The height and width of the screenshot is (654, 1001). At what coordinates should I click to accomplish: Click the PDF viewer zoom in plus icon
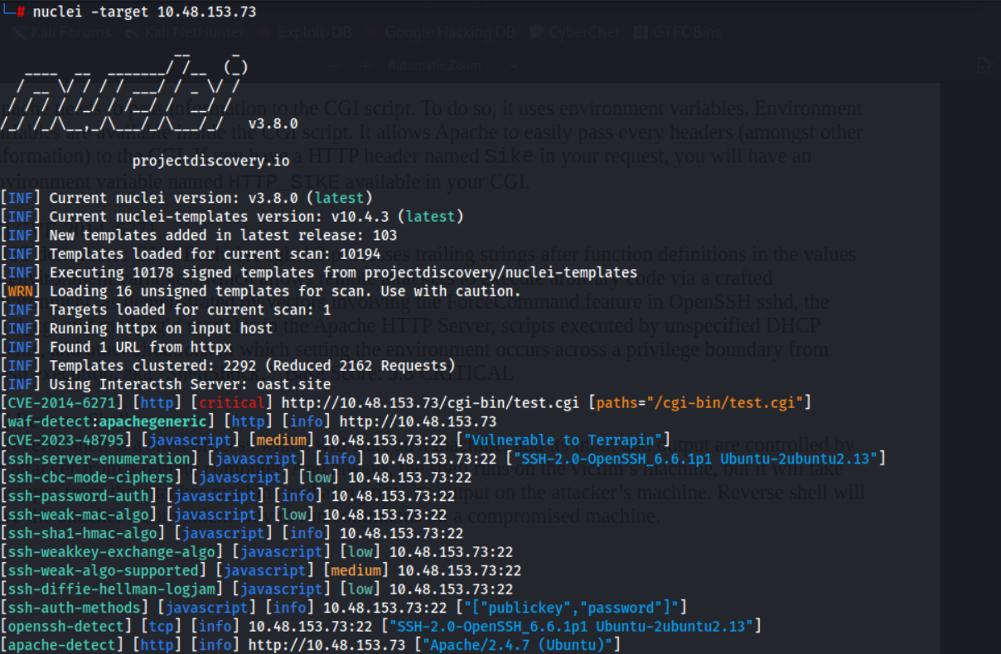point(365,65)
